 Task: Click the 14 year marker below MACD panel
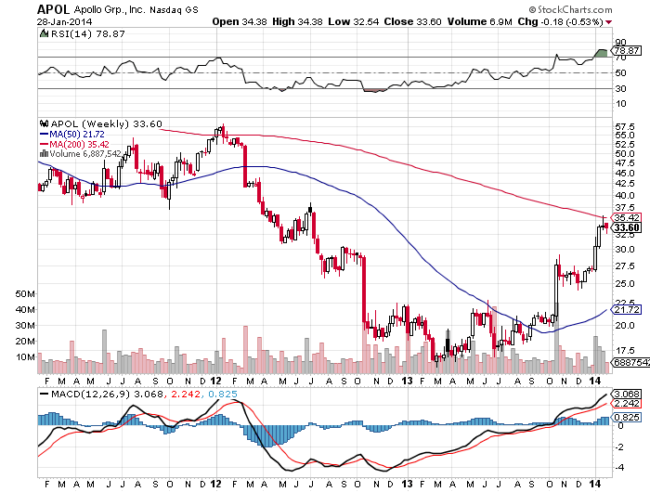595,484
